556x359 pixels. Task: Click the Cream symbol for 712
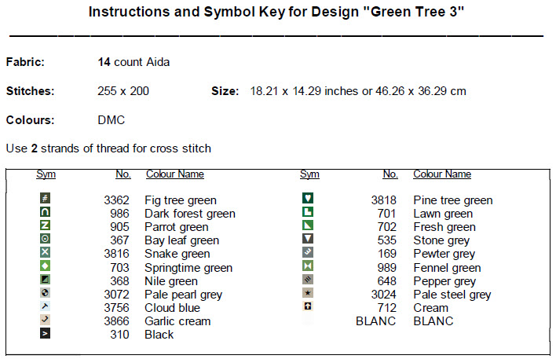(x=308, y=307)
